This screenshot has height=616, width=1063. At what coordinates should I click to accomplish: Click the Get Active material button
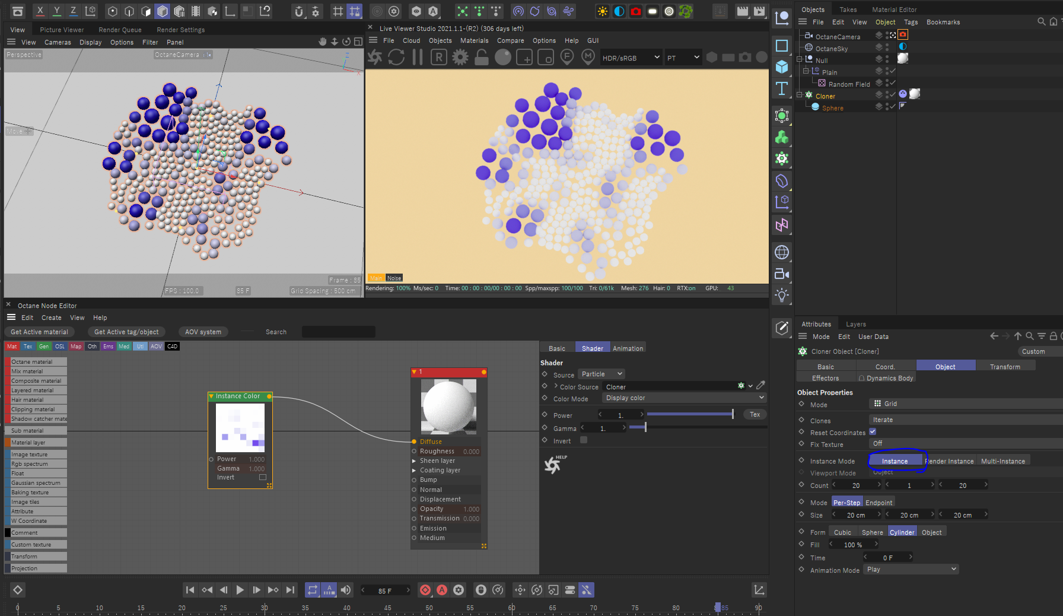click(39, 332)
